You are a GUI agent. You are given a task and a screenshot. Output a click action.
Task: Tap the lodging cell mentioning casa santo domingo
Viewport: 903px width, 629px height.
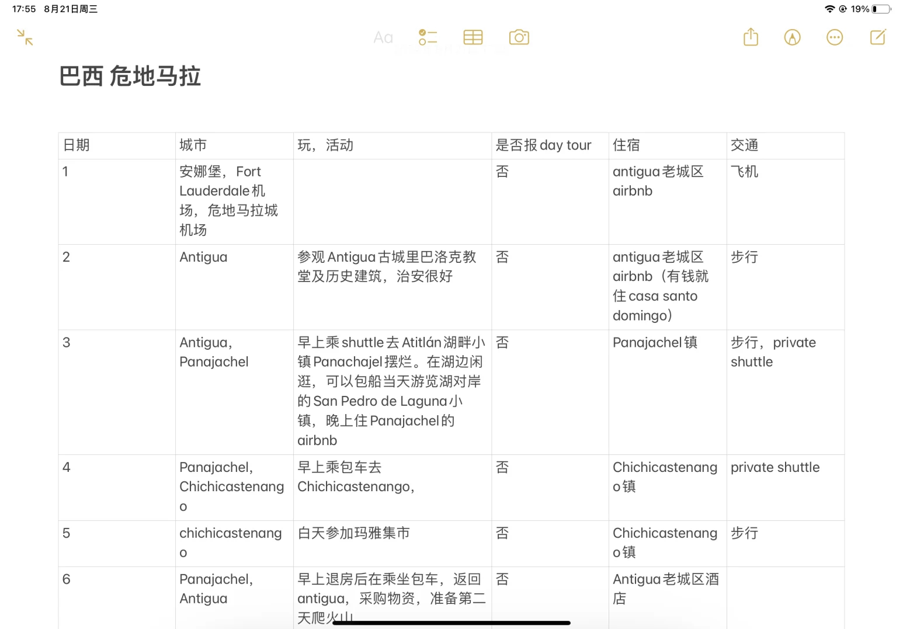pyautogui.click(x=668, y=287)
